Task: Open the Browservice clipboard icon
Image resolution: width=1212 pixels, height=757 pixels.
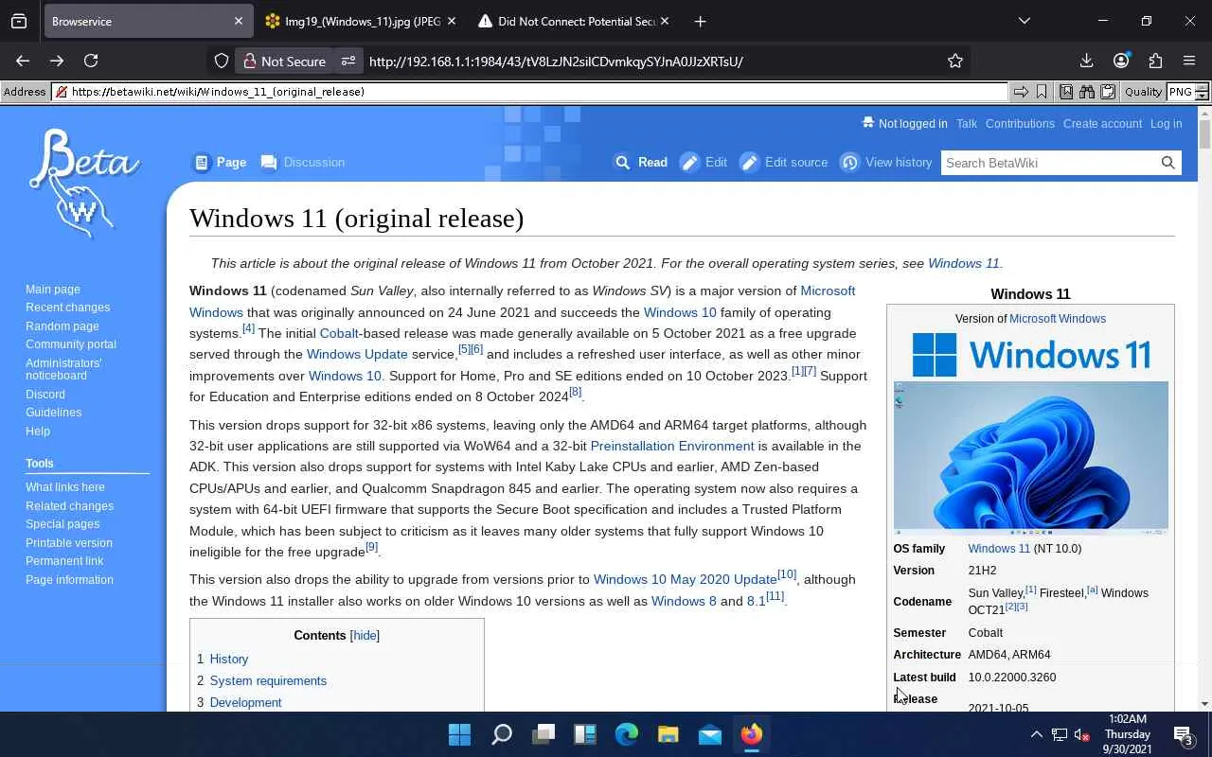Action: coord(1107,92)
